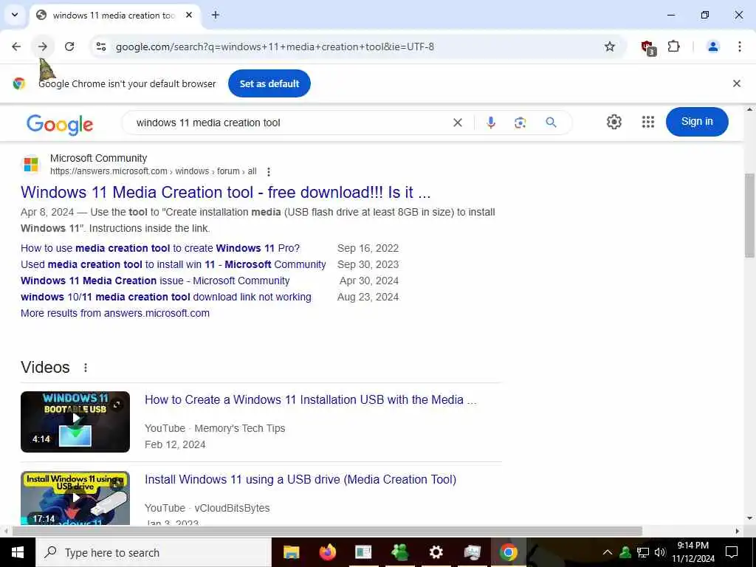This screenshot has width=756, height=567.
Task: Open the uBlock shield extension icon
Action: tap(648, 47)
